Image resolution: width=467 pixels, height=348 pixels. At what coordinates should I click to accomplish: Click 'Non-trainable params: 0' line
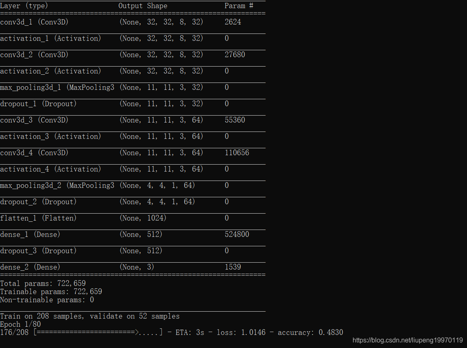tap(47, 300)
